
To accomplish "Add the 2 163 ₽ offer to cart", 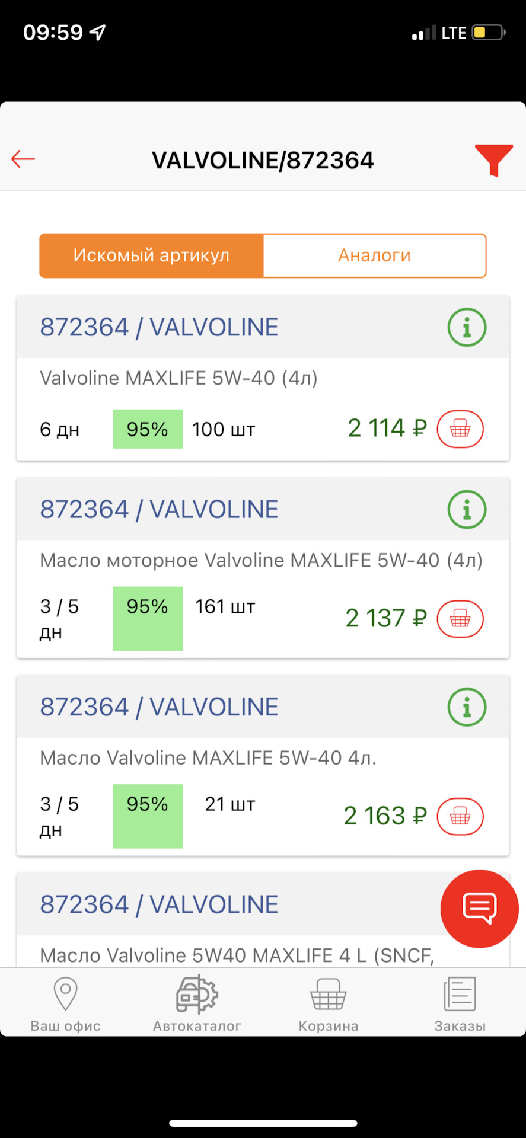I will pyautogui.click(x=460, y=816).
